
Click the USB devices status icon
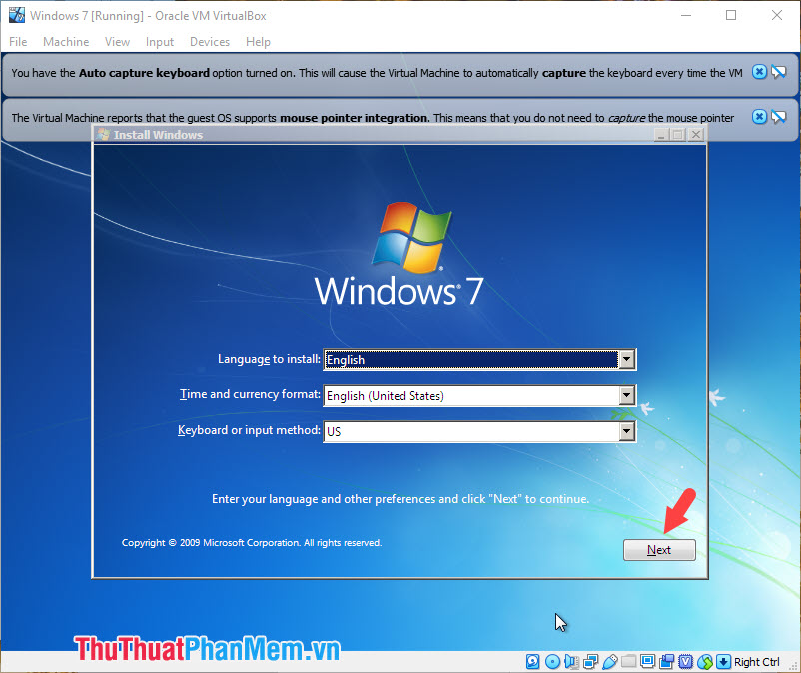pyautogui.click(x=610, y=662)
